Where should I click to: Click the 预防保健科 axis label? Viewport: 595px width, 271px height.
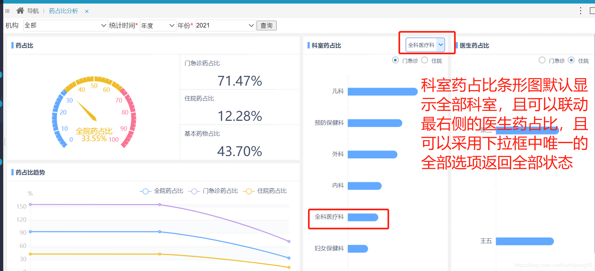click(x=329, y=123)
